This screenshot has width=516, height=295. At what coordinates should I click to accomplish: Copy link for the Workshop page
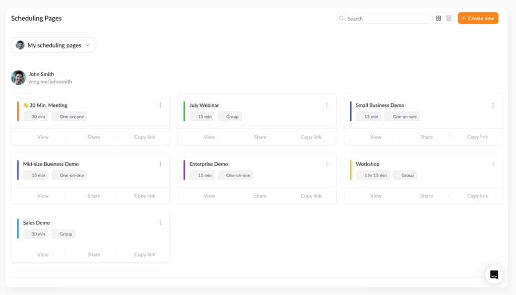(x=477, y=195)
